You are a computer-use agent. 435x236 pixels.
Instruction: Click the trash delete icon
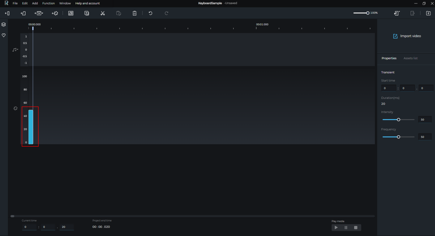[134, 13]
